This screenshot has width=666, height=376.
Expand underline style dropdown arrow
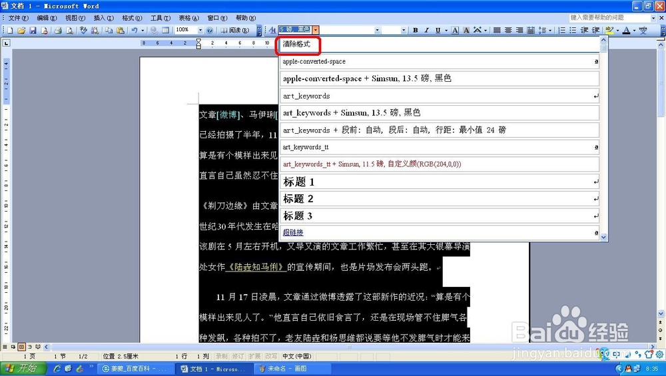click(x=446, y=31)
